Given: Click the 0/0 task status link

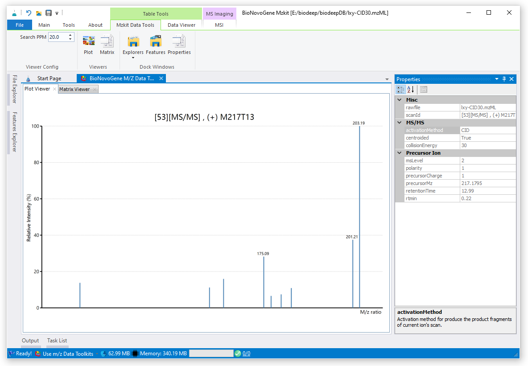Looking at the screenshot, I should coord(246,354).
